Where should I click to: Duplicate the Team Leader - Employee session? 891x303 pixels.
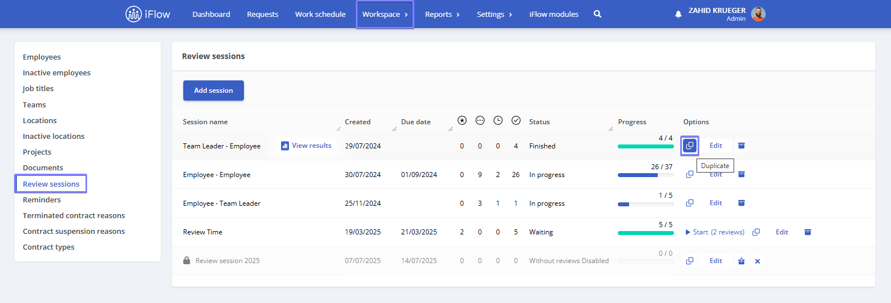(690, 146)
